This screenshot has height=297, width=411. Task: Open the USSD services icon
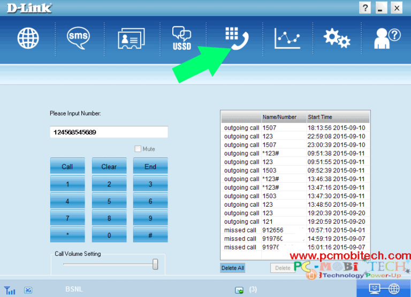coord(181,38)
